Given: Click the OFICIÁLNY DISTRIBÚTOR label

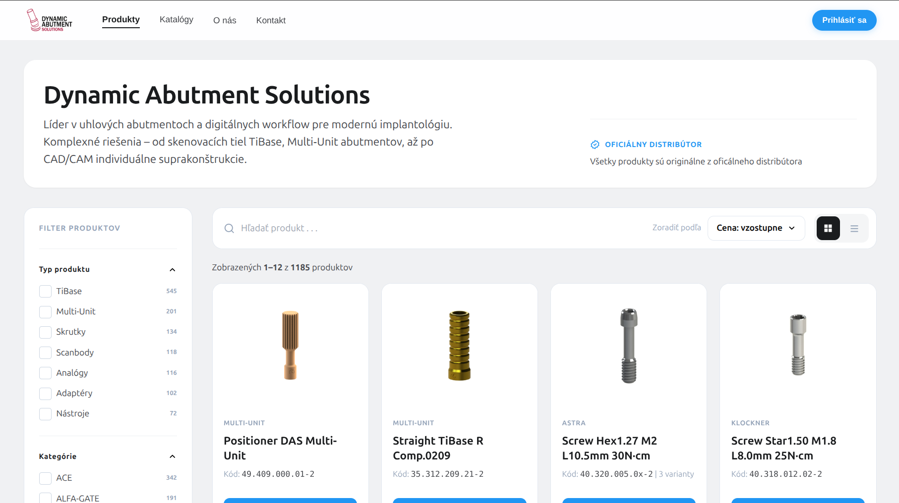Looking at the screenshot, I should pyautogui.click(x=654, y=145).
